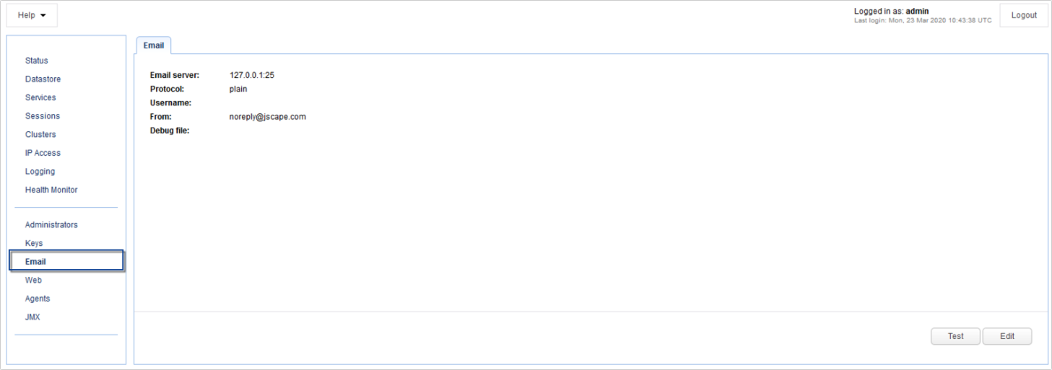Open Logging configuration

[40, 172]
